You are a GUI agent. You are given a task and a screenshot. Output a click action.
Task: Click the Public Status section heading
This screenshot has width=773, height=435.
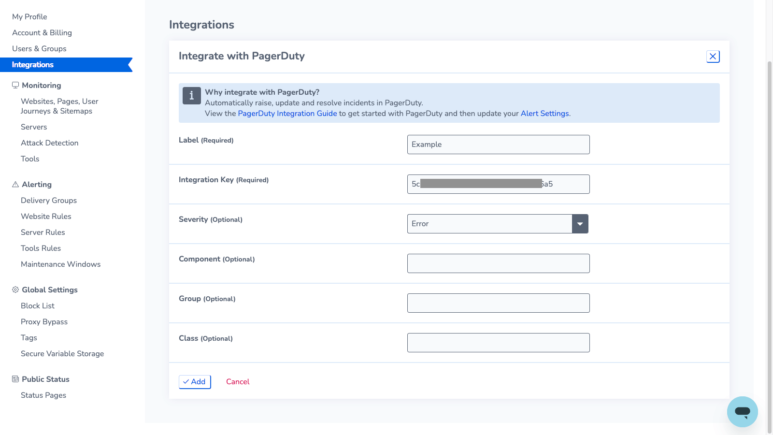tap(45, 379)
